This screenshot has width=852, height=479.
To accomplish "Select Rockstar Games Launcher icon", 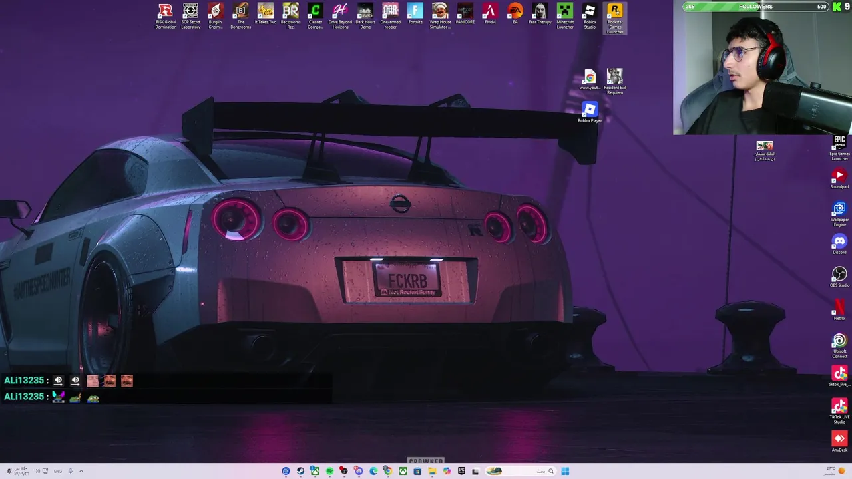I will pos(615,19).
